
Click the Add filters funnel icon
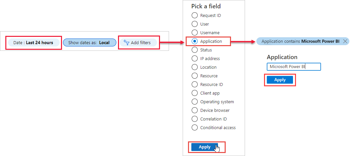click(126, 42)
